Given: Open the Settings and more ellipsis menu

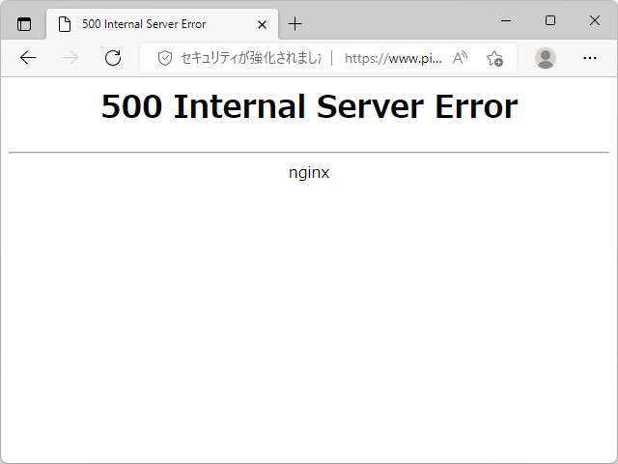Looking at the screenshot, I should coord(590,58).
